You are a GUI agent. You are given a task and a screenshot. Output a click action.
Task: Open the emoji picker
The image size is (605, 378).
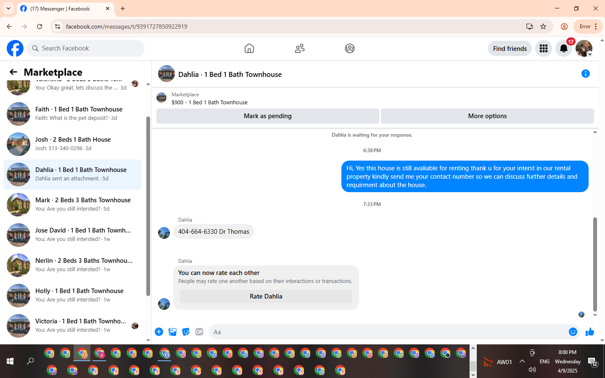tap(573, 332)
